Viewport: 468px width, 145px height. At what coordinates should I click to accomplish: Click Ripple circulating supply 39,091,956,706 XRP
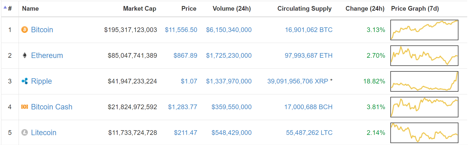pos(297,81)
